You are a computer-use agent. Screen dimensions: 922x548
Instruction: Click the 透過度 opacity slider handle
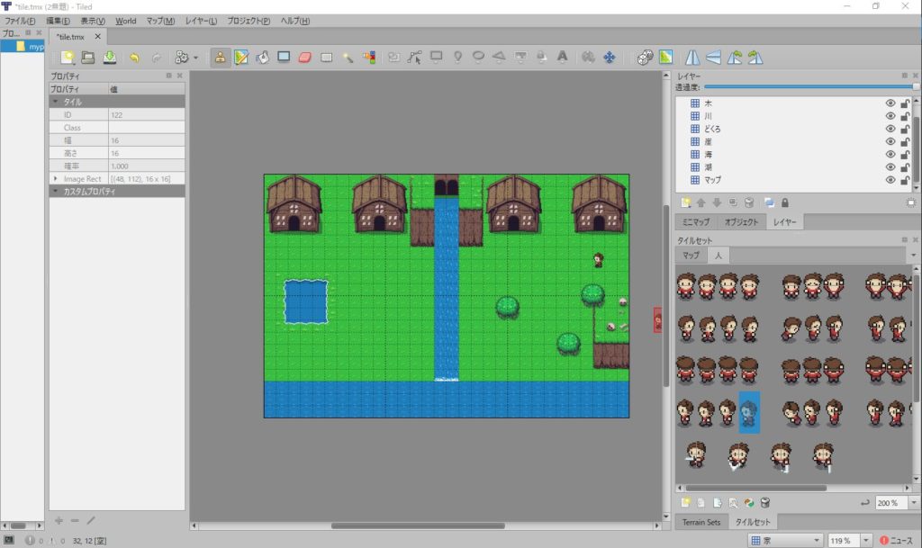tap(915, 87)
